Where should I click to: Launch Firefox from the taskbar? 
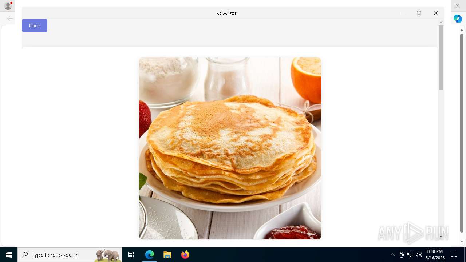click(x=185, y=255)
